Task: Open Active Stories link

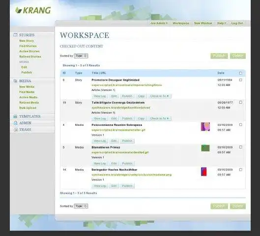Action: (x=29, y=52)
